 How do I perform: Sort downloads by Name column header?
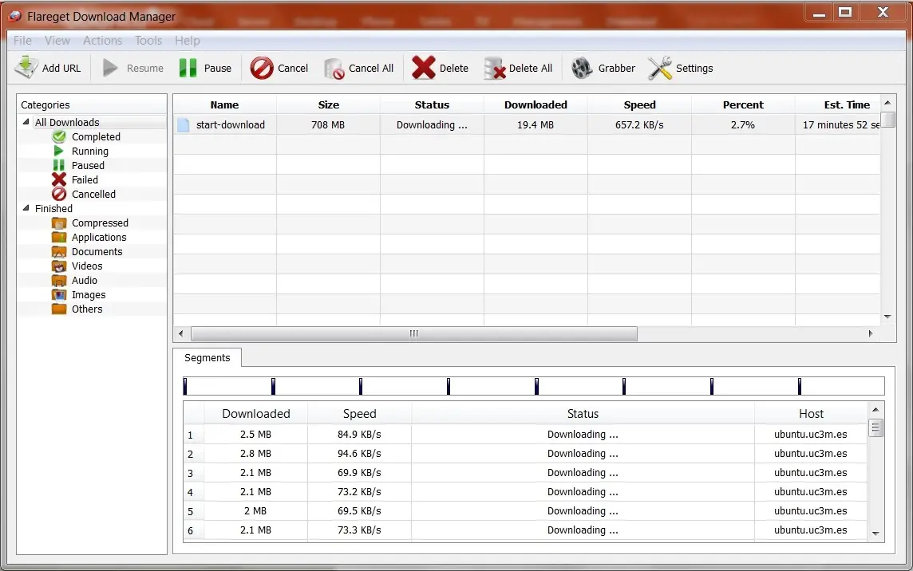tap(225, 104)
